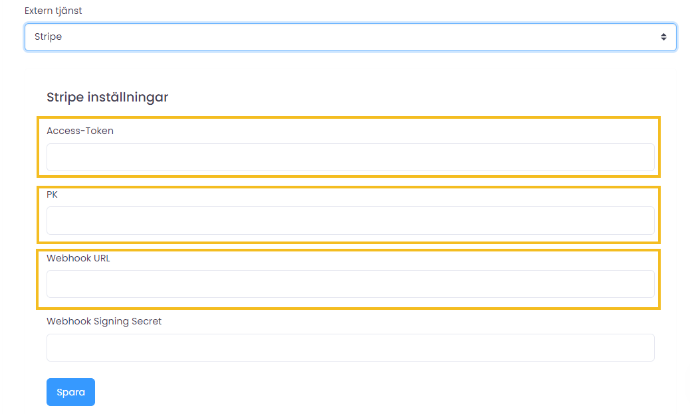The height and width of the screenshot is (414, 690).
Task: Click the "Stripe inställningar" heading
Action: click(x=107, y=98)
